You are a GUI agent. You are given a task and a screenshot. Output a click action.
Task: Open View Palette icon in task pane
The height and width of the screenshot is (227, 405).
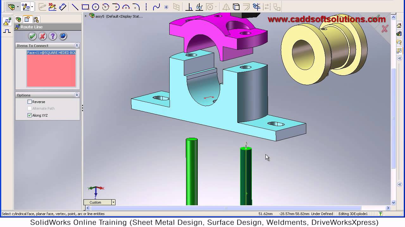click(399, 50)
